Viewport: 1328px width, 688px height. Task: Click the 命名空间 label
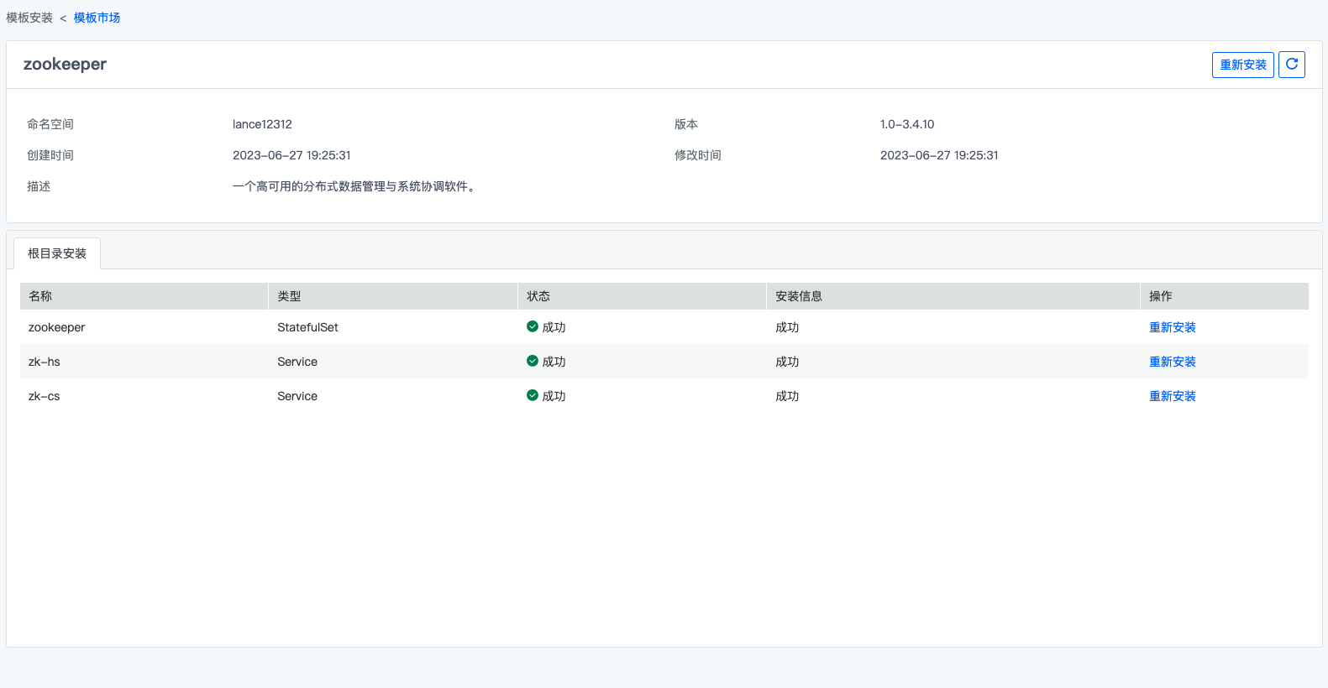[50, 124]
